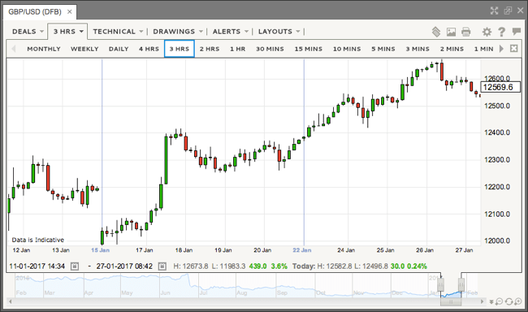The height and width of the screenshot is (312, 528).
Task: Print the chart with the printer icon
Action: point(465,32)
